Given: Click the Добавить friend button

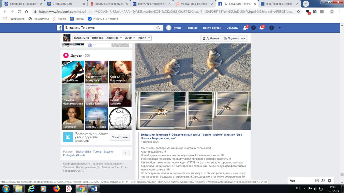Looking at the screenshot, I should [x=211, y=38].
